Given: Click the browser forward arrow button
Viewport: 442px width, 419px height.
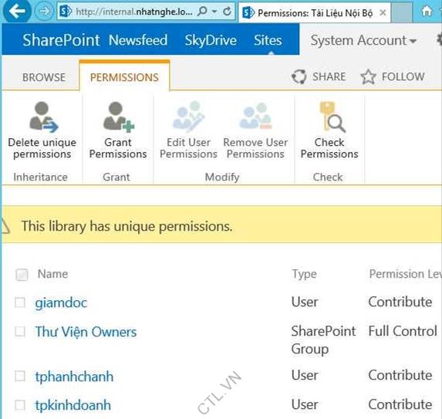Looking at the screenshot, I should pos(44,12).
